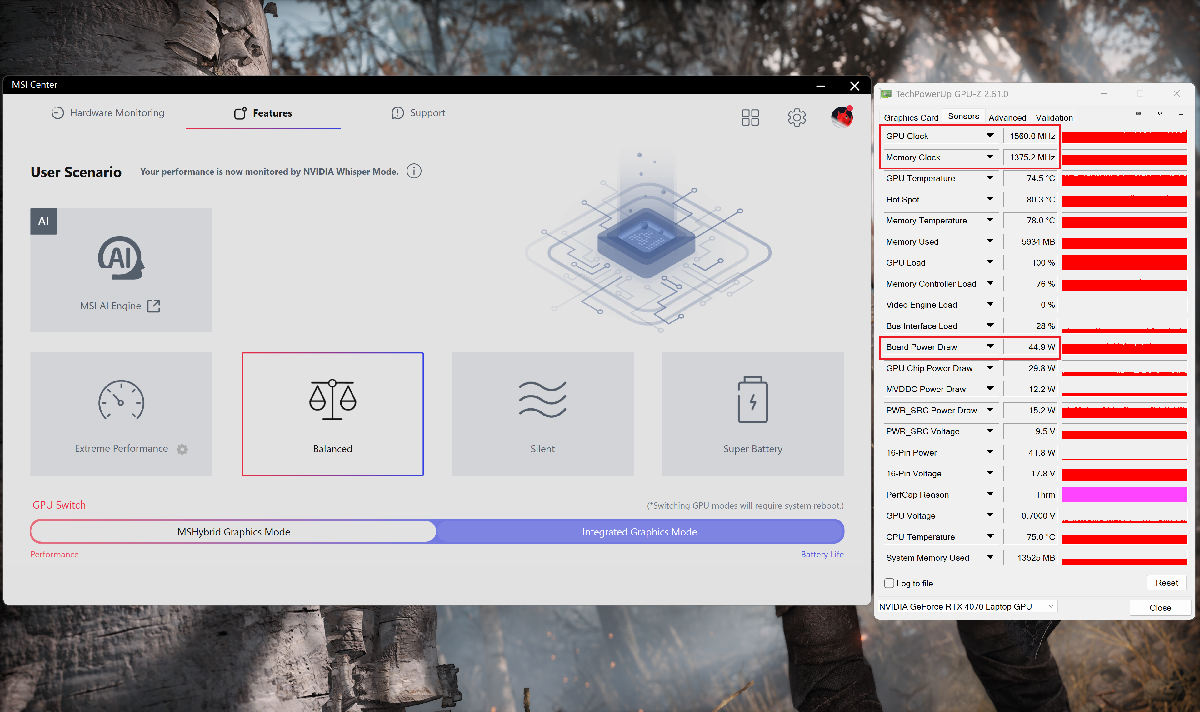Open PerfCap Reason dropdown
1200x712 pixels.
coord(990,494)
